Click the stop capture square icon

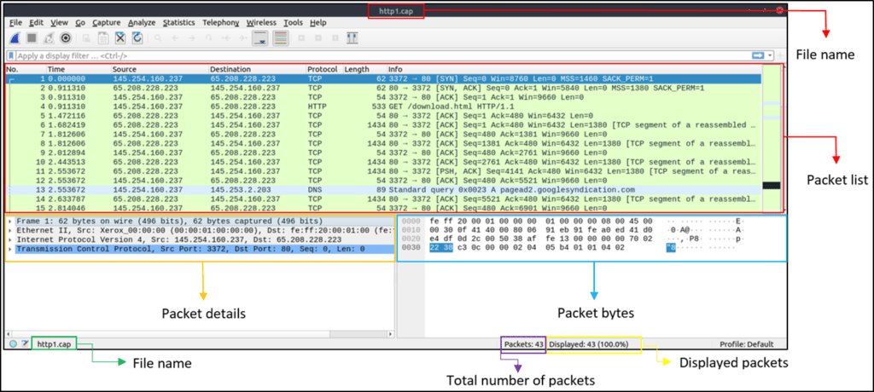tap(32, 38)
